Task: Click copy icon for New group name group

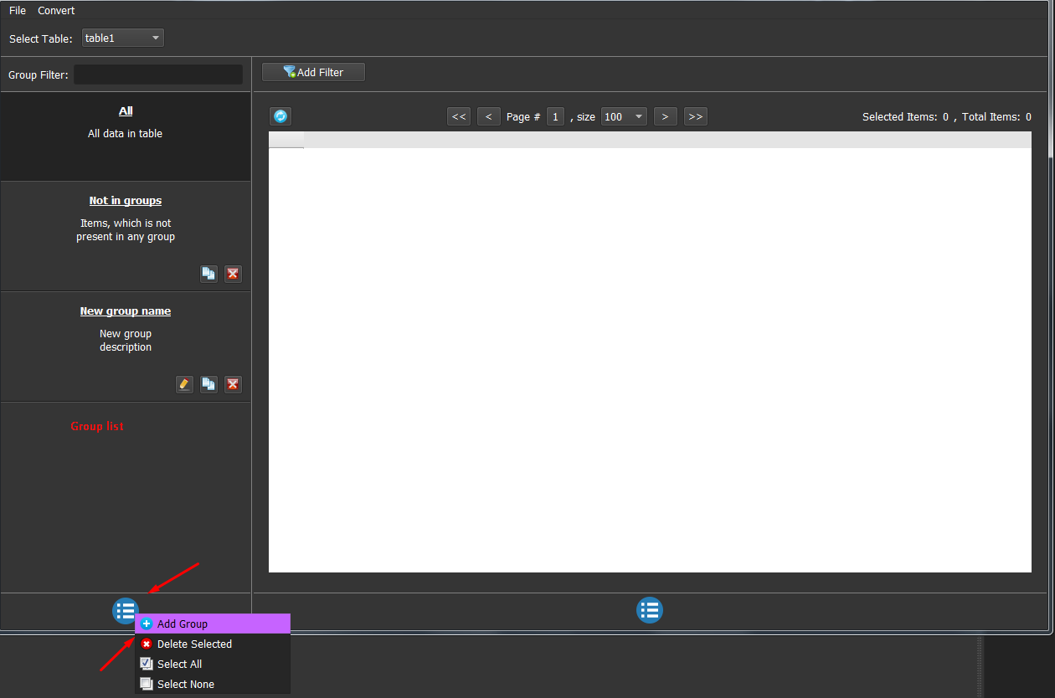Action: pyautogui.click(x=208, y=384)
